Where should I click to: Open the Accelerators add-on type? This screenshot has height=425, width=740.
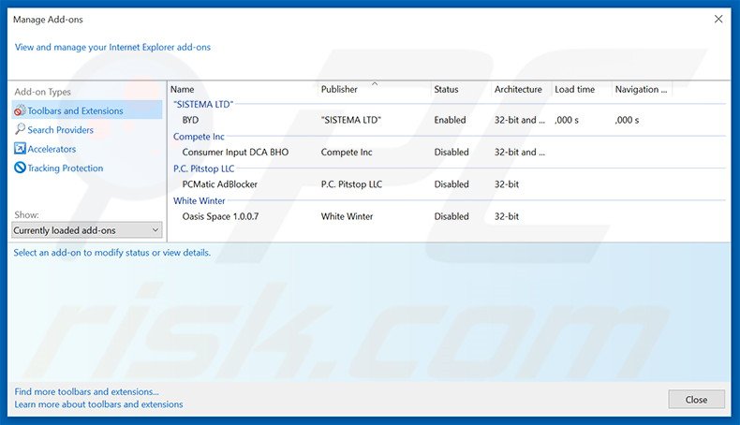tap(52, 149)
